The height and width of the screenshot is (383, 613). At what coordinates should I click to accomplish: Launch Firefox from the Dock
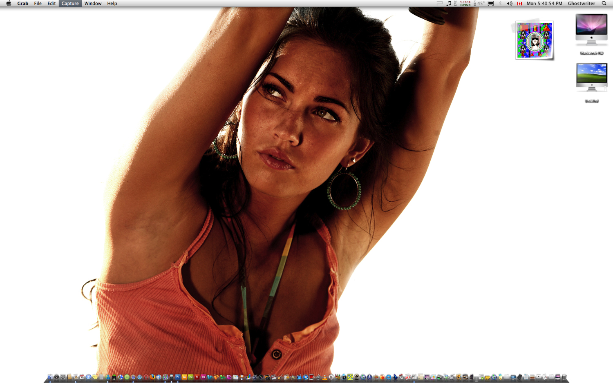tap(152, 377)
